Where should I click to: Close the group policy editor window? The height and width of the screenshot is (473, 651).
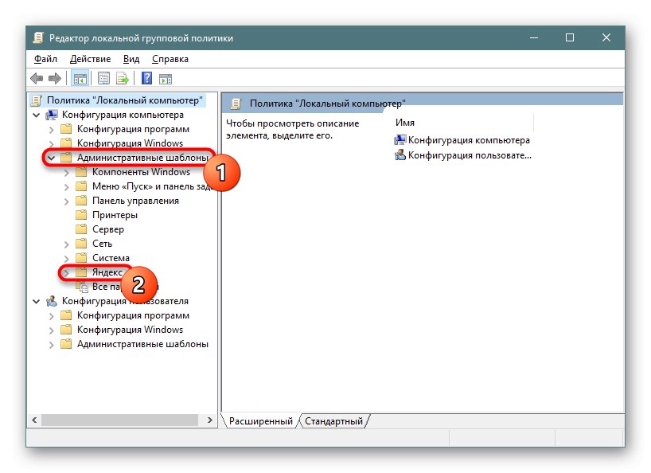click(x=606, y=37)
